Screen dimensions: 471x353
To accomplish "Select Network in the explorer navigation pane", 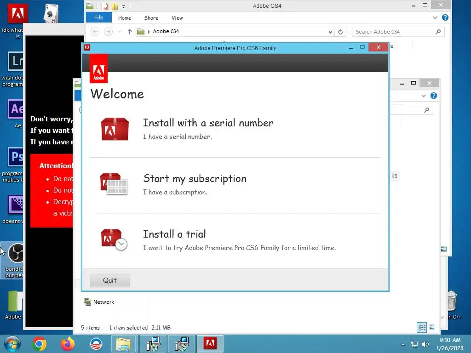I will 103,302.
